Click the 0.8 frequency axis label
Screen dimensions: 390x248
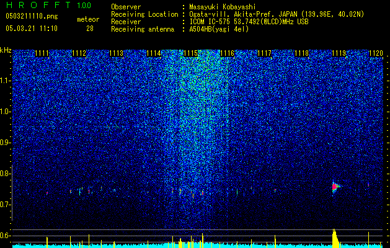[x=5, y=174]
